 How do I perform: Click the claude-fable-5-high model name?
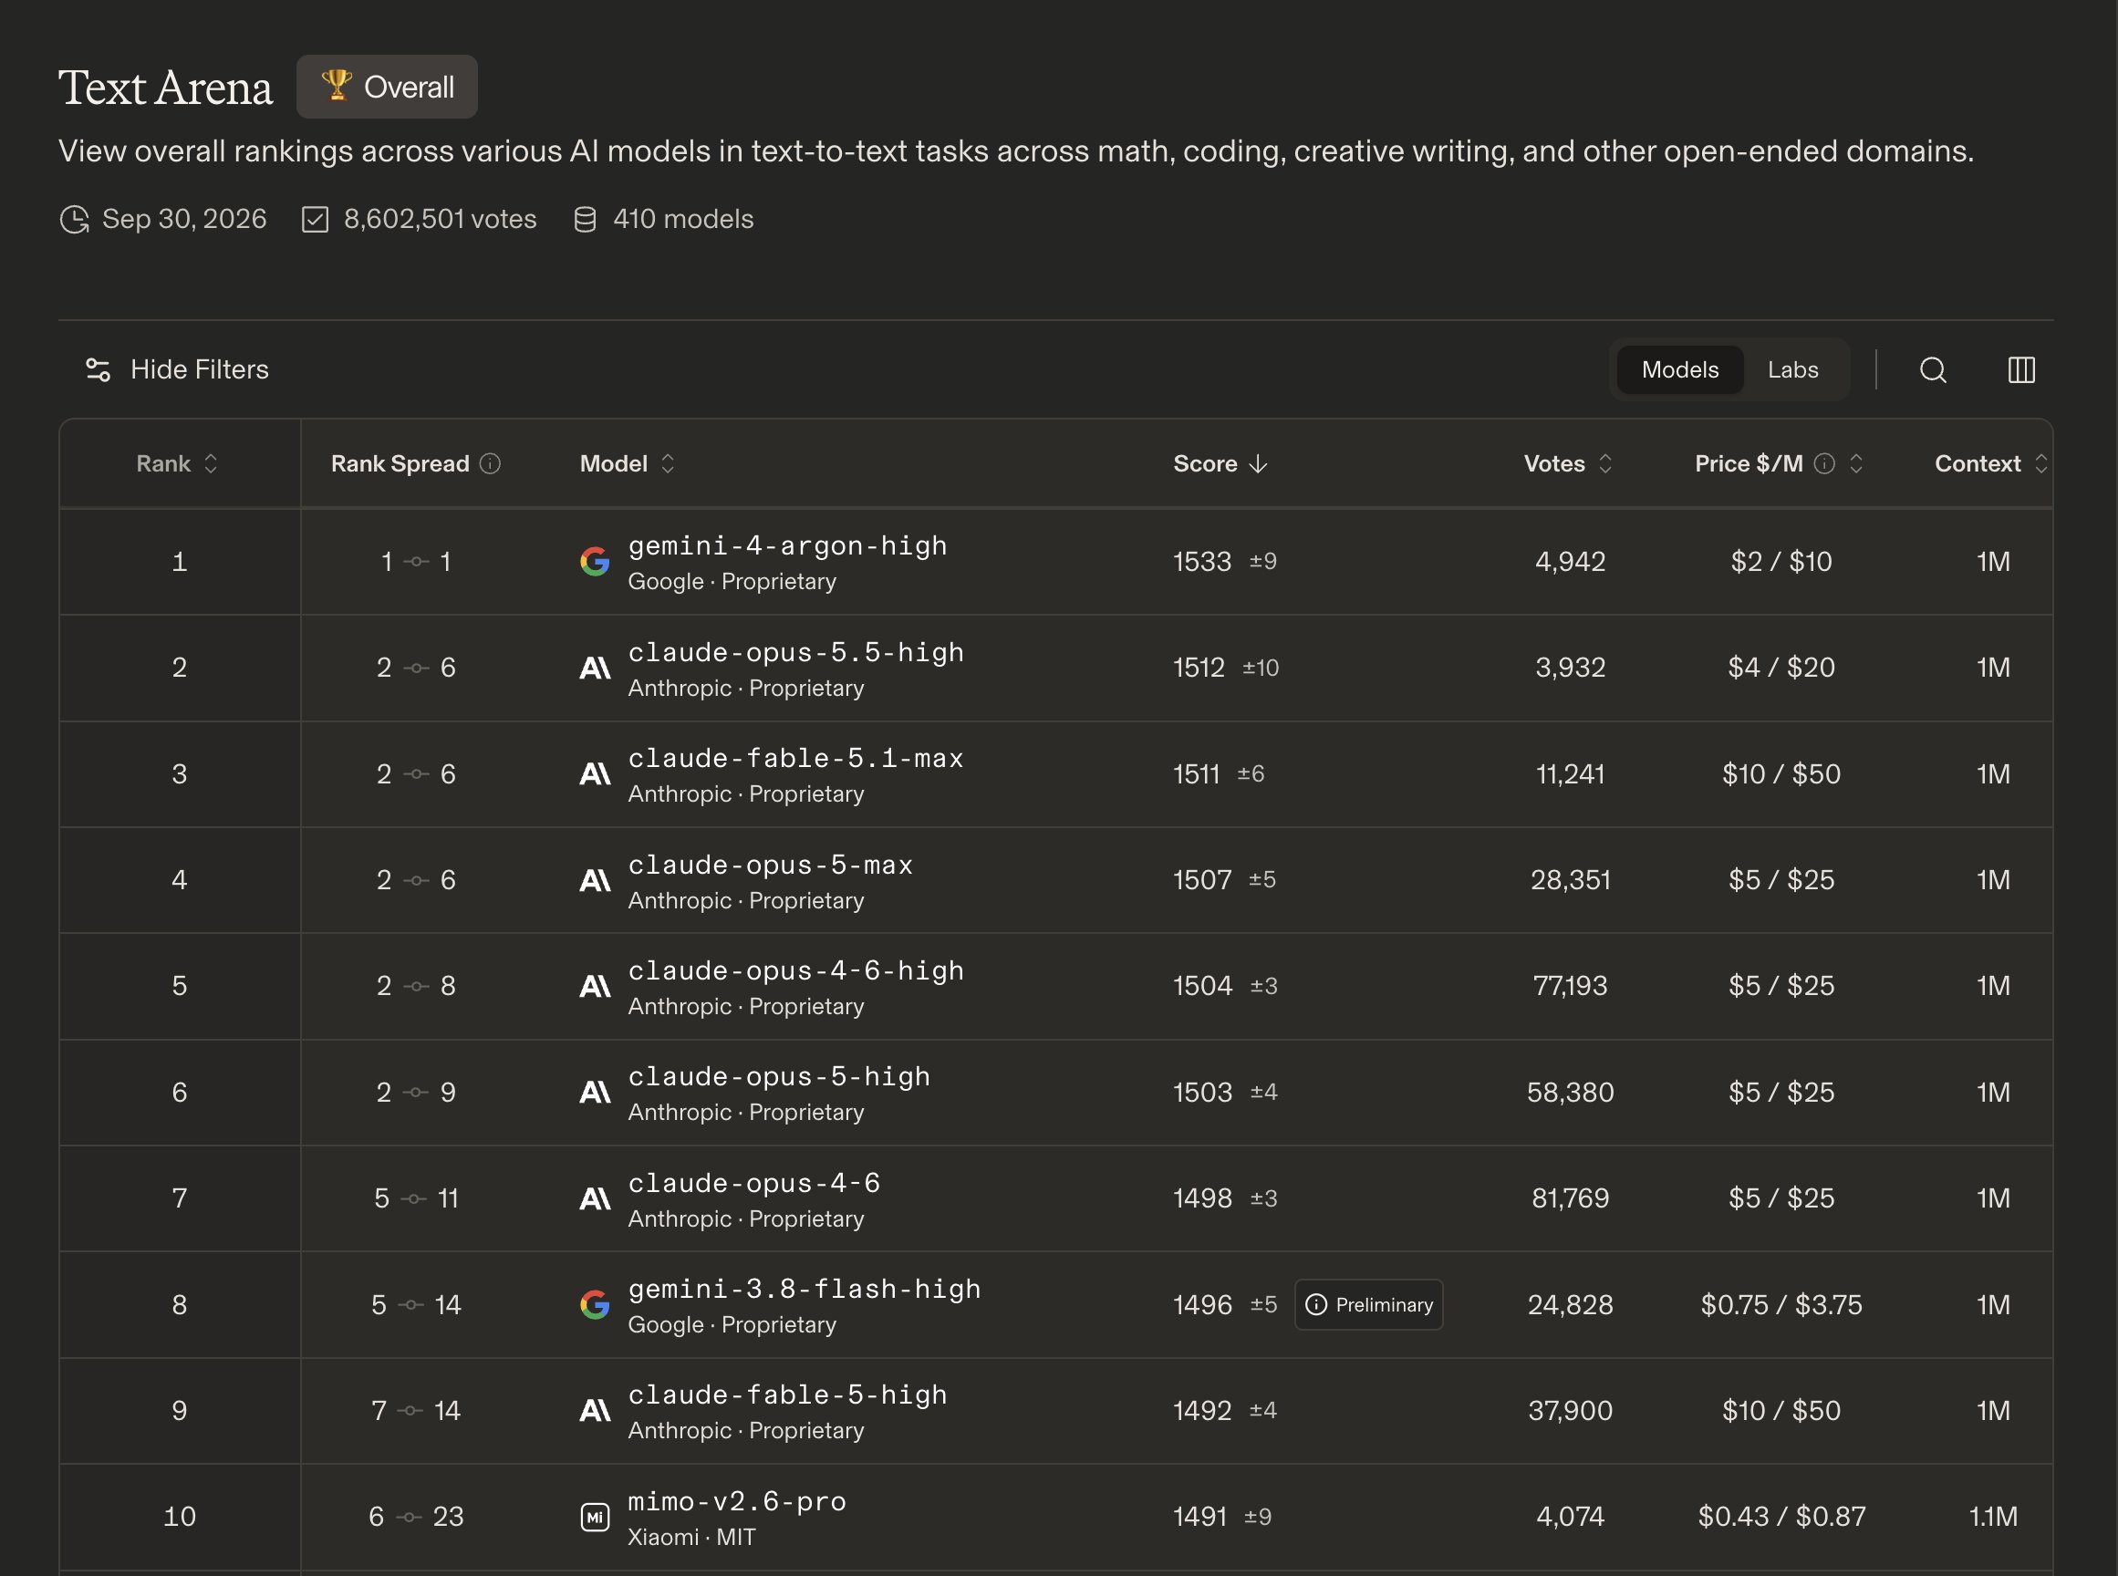click(x=787, y=1395)
